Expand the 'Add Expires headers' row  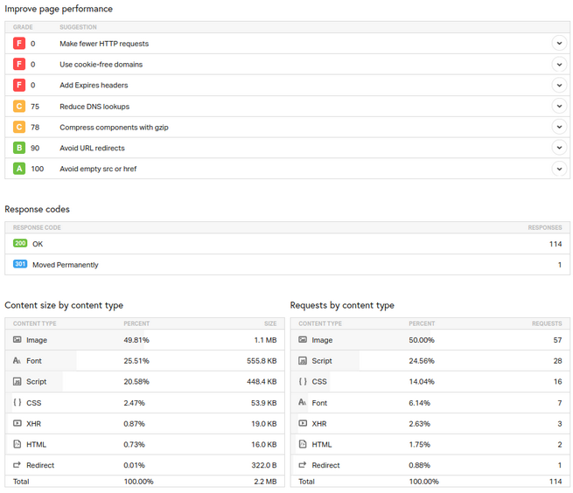click(x=559, y=85)
